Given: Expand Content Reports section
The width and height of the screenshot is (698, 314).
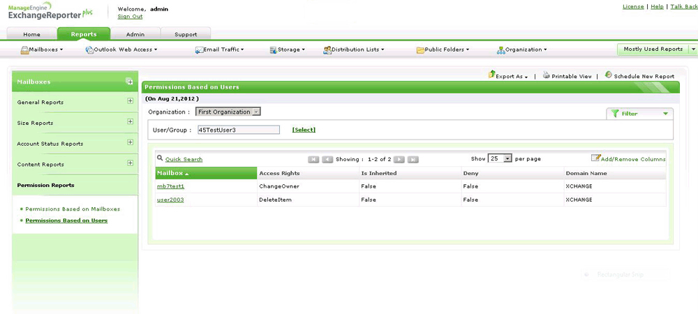Looking at the screenshot, I should click(x=130, y=163).
